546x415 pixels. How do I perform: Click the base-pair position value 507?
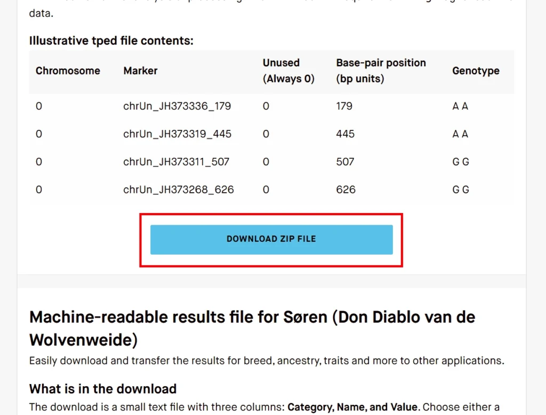[346, 161]
